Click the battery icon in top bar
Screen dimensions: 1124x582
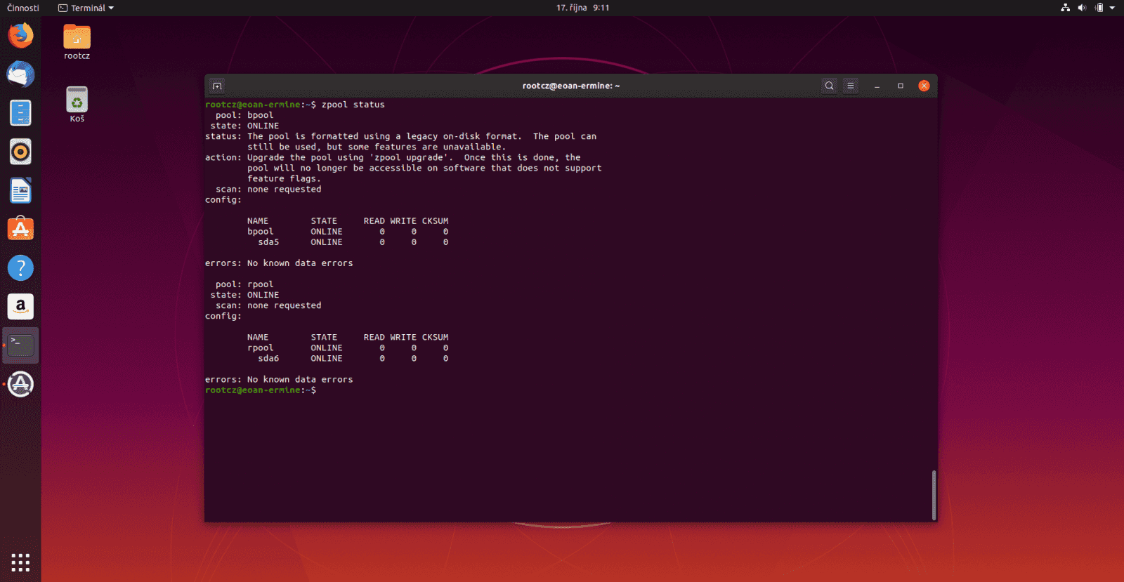[x=1099, y=8]
